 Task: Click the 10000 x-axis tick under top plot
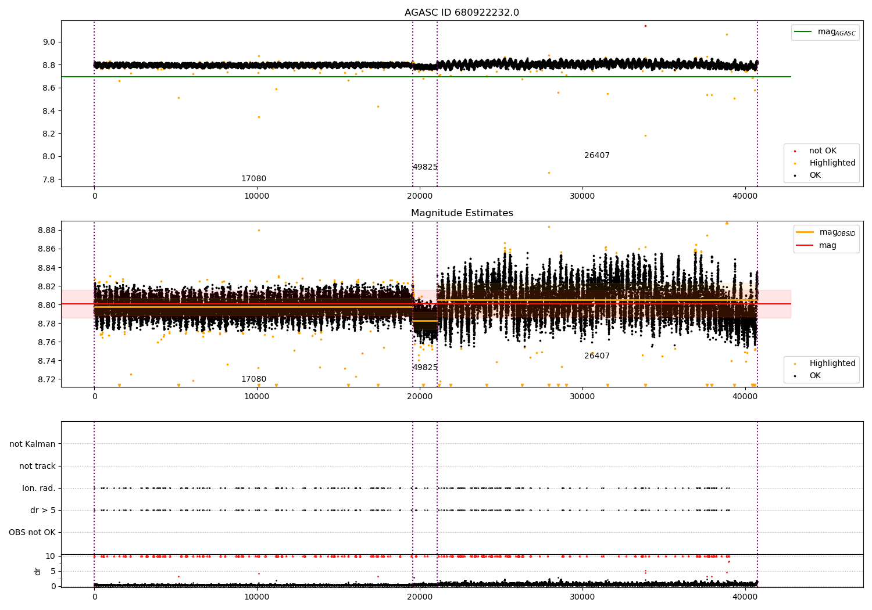click(257, 196)
